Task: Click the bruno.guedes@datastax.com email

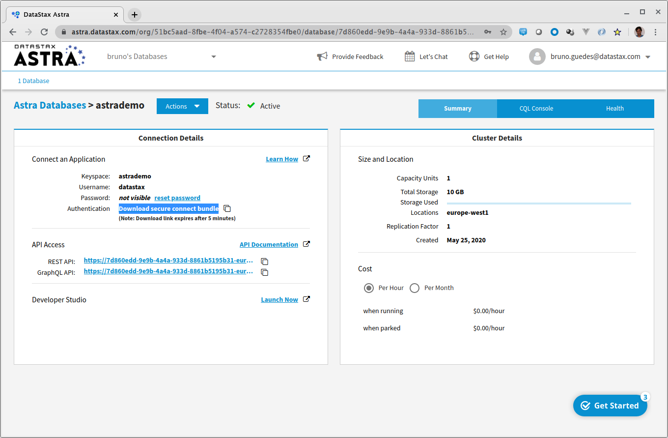Action: [595, 57]
